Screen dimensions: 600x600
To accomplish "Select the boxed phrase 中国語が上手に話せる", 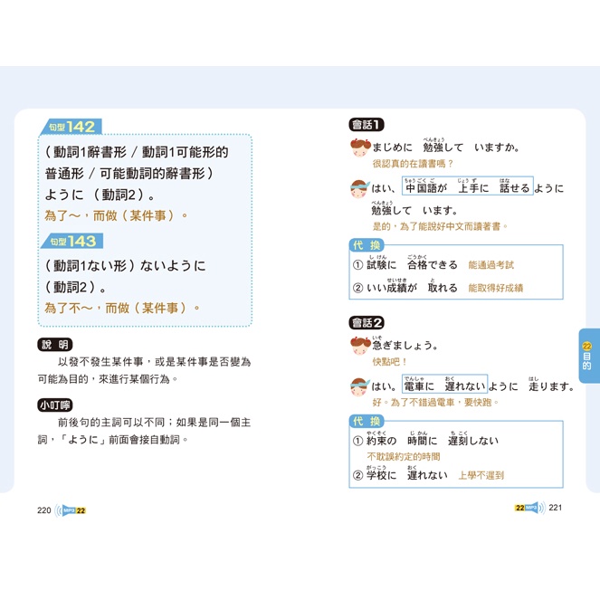I will (x=467, y=188).
